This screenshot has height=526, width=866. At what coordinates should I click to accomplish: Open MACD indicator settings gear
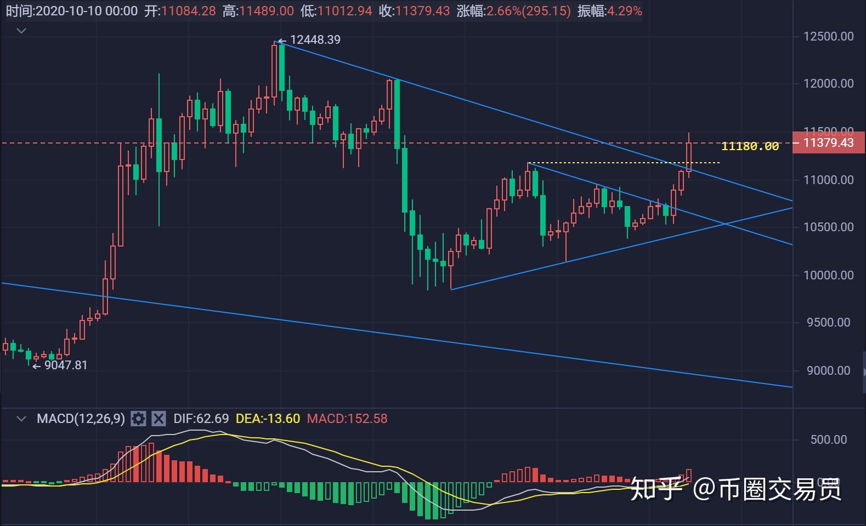click(139, 419)
